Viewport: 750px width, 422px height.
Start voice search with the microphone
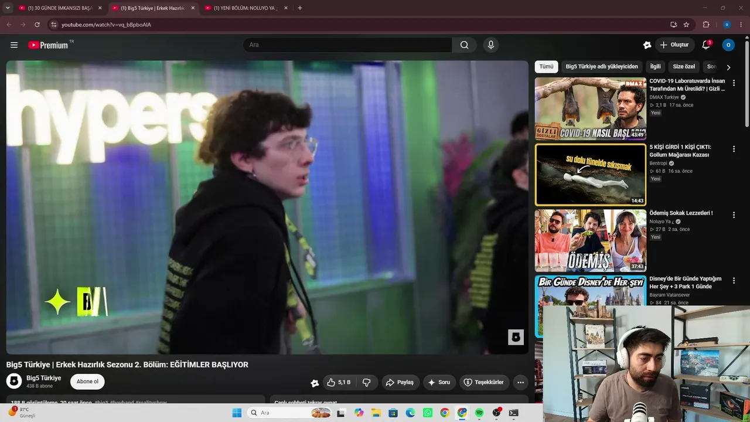point(491,45)
